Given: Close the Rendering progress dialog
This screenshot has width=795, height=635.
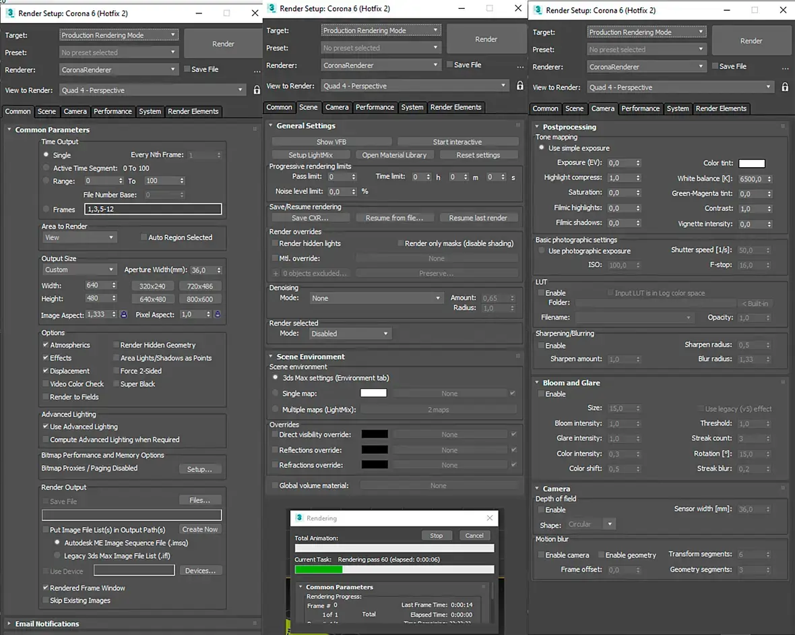Looking at the screenshot, I should (x=489, y=518).
